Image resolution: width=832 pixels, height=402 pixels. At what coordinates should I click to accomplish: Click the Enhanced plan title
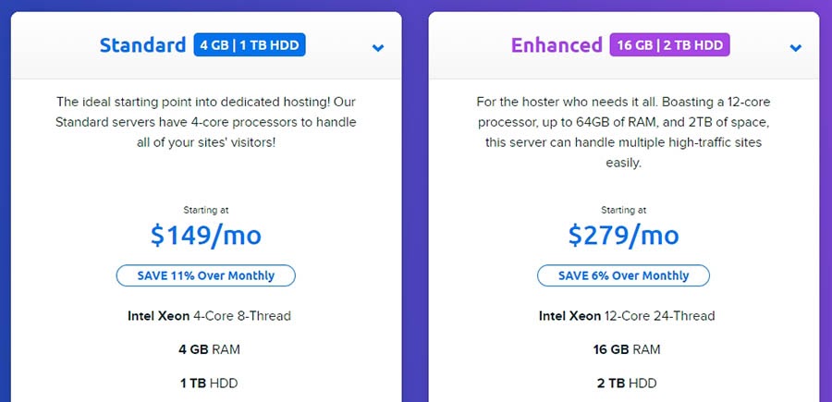coord(557,45)
